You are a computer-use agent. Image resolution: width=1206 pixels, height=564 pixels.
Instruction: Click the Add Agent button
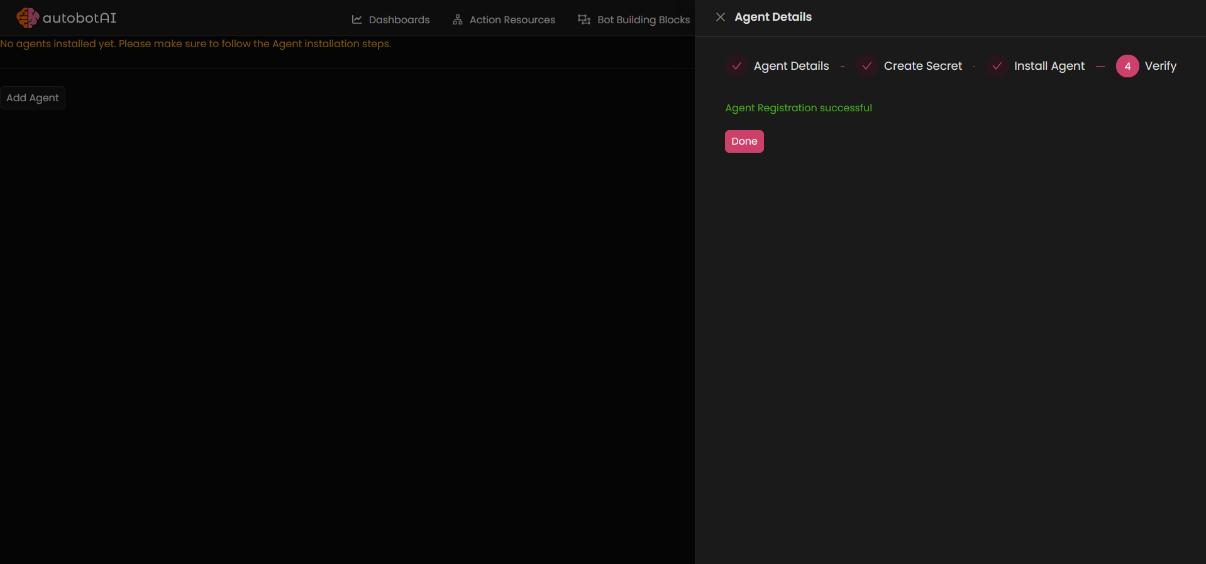[33, 98]
